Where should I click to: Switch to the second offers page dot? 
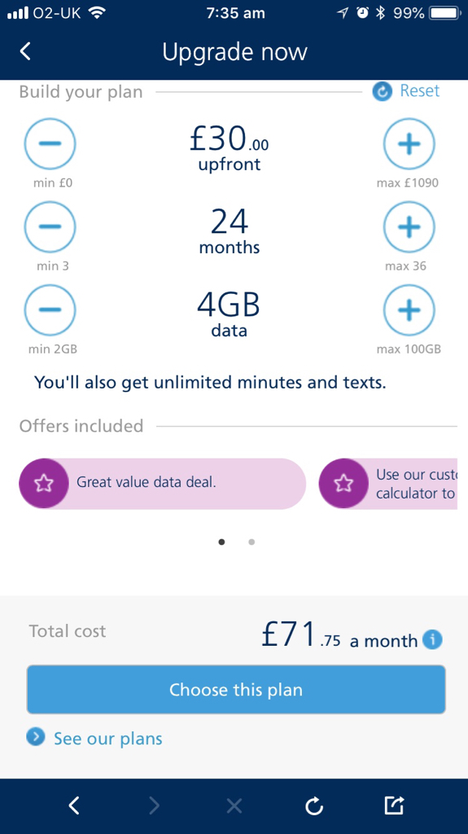coord(251,542)
